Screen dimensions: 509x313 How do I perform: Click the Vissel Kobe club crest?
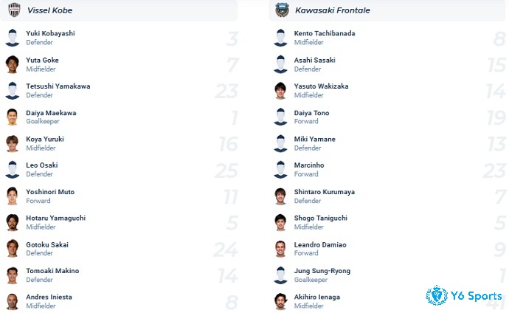tap(14, 10)
